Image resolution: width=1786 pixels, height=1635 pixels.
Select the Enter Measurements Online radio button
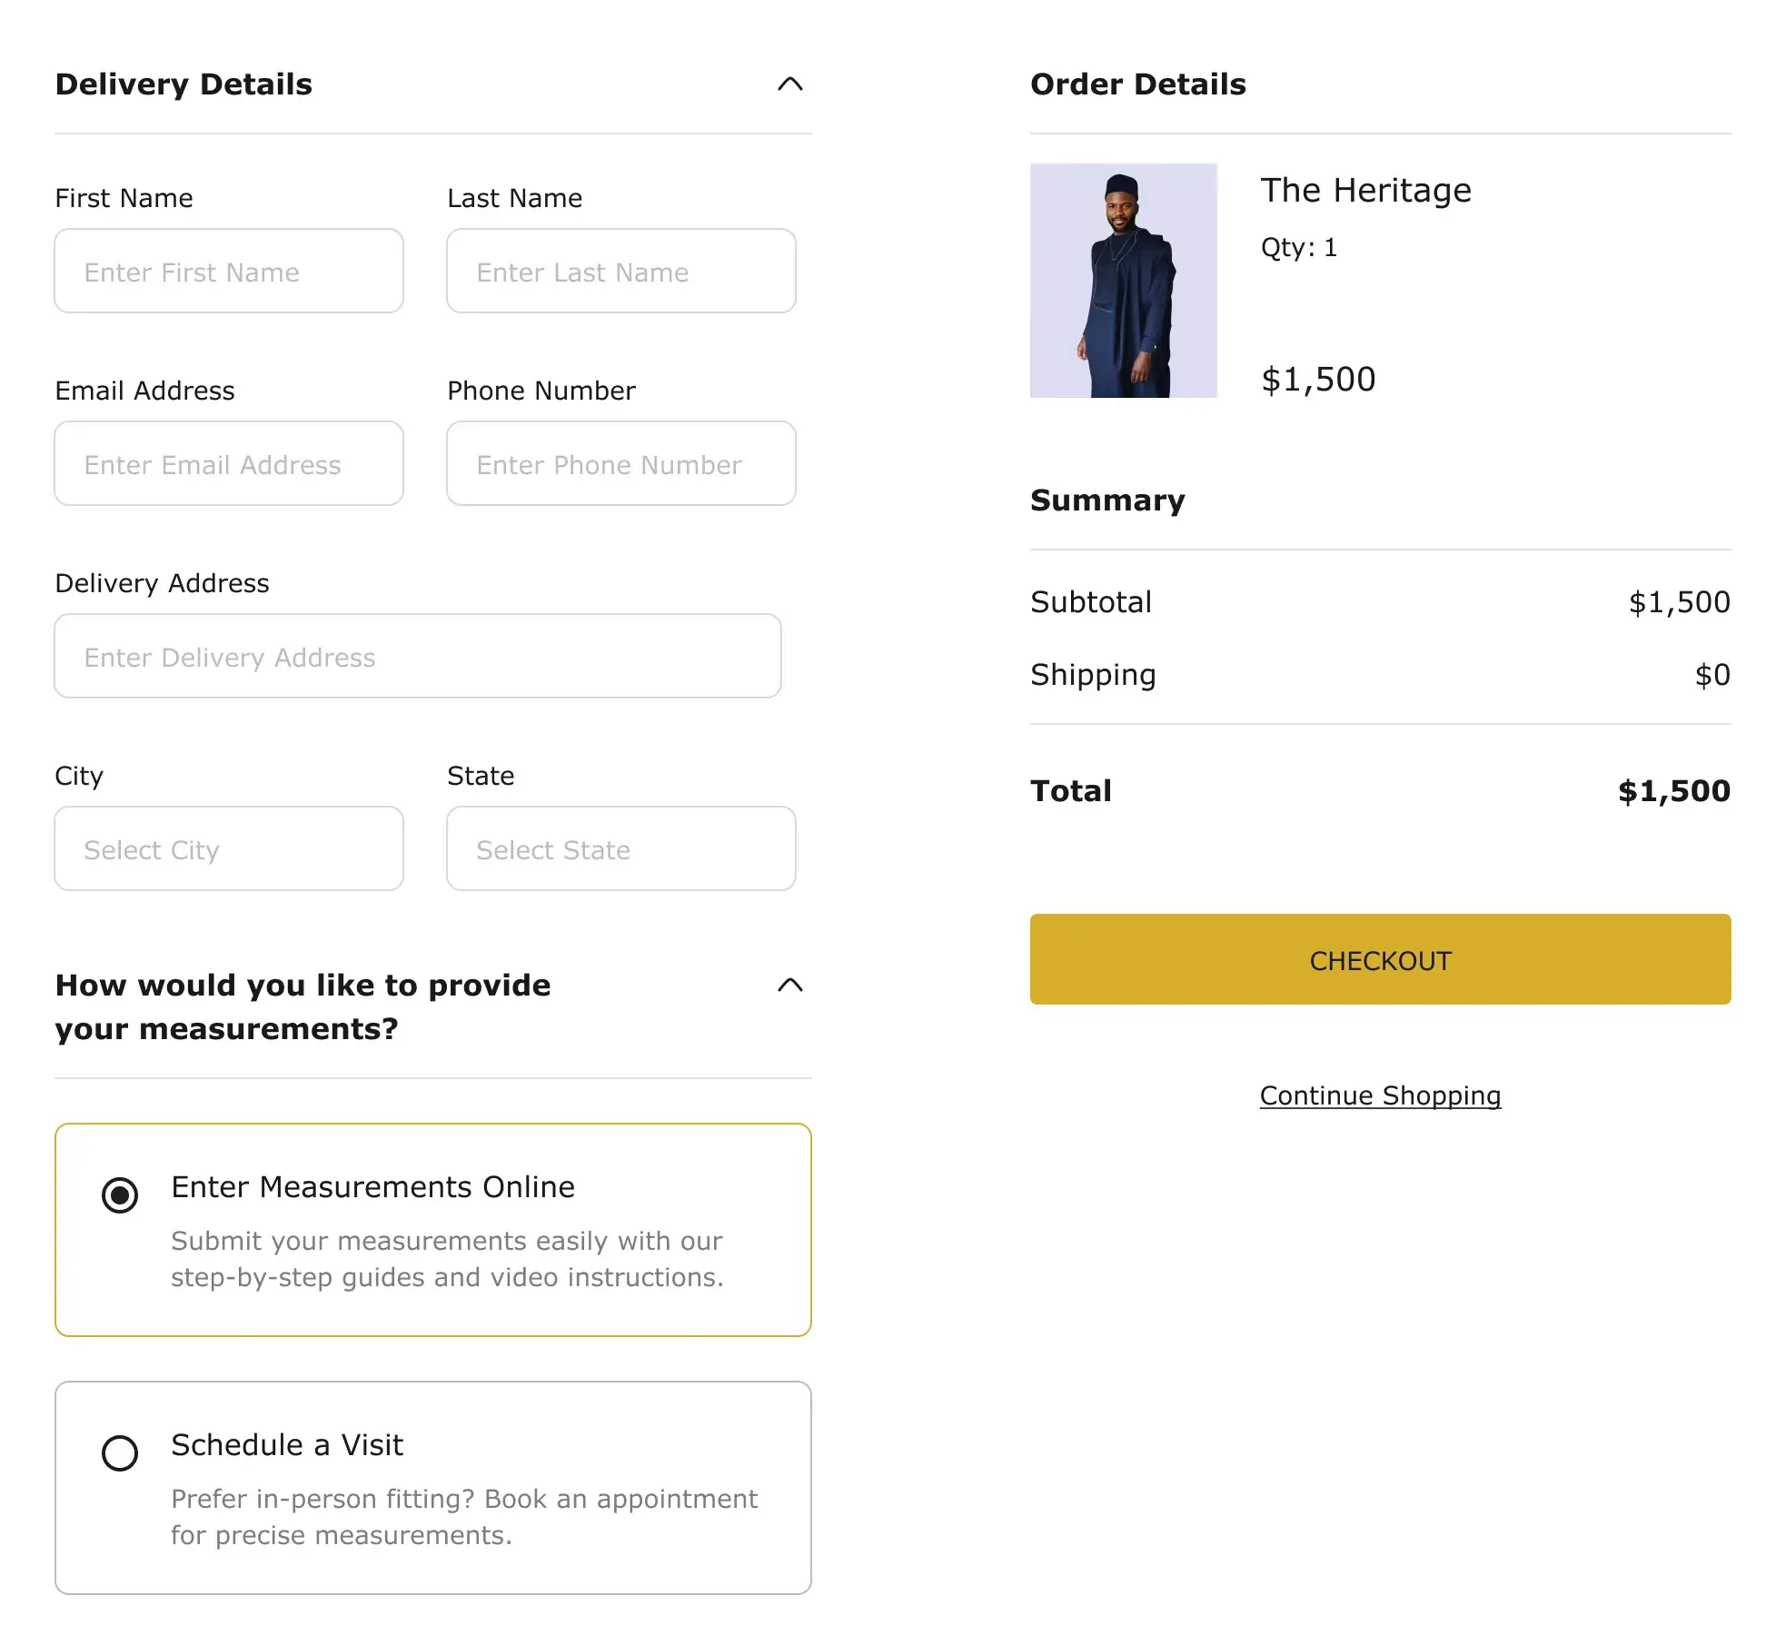pyautogui.click(x=120, y=1195)
